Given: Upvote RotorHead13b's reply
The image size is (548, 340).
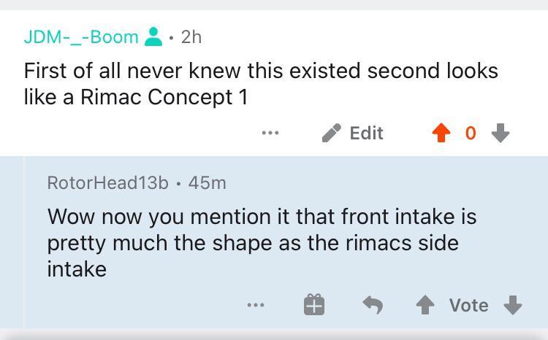Looking at the screenshot, I should (x=425, y=305).
